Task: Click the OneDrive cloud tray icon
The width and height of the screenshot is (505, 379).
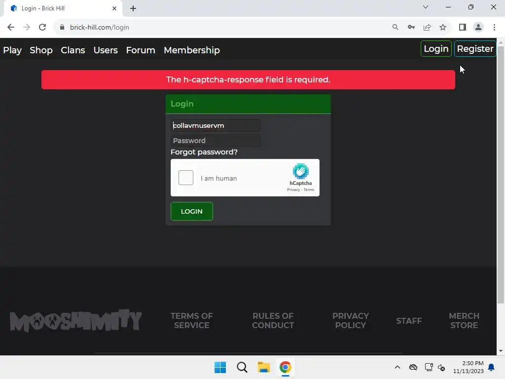Action: pos(413,367)
